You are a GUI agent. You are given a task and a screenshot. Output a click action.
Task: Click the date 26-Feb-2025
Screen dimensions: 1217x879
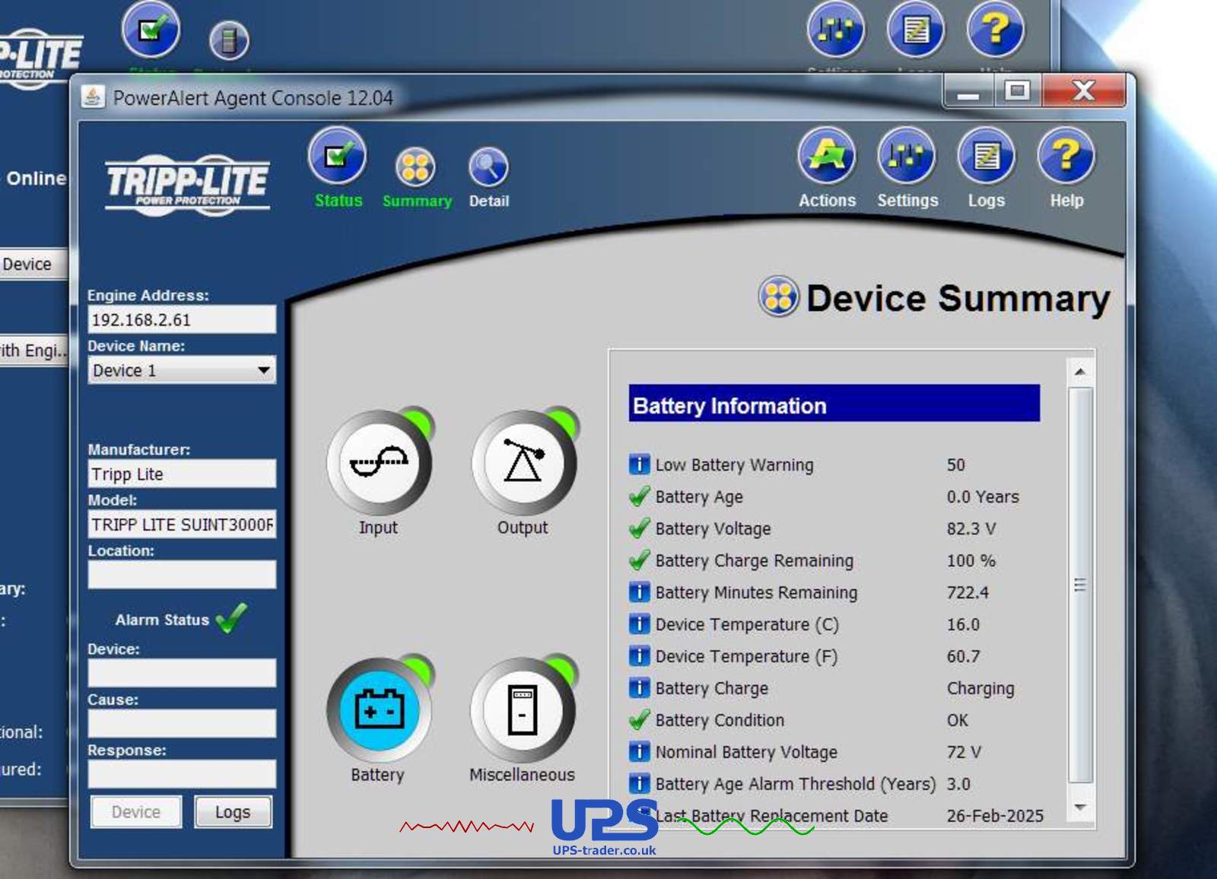point(995,816)
